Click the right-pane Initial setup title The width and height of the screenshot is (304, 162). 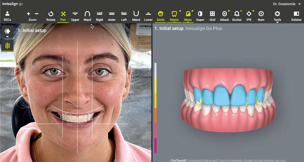pos(169,28)
